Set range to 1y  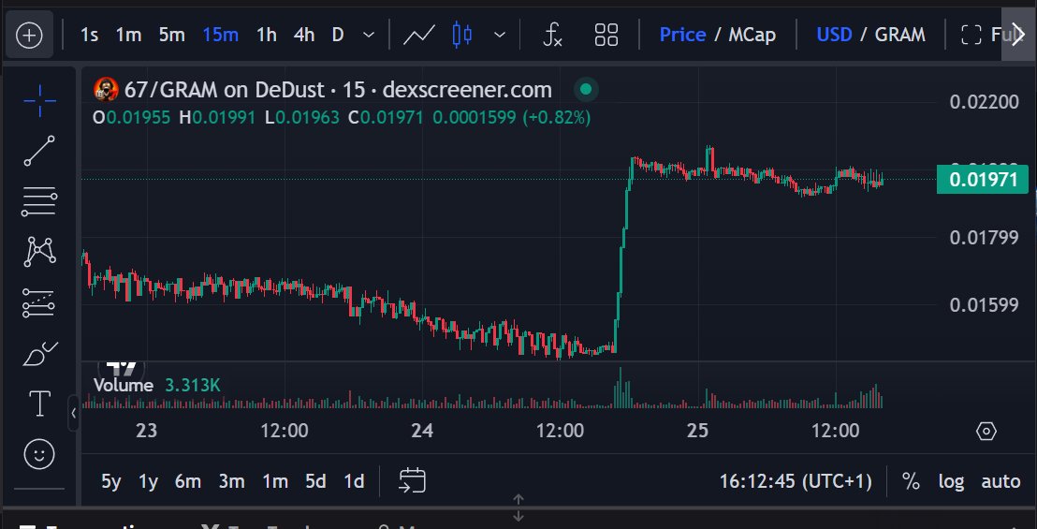tap(148, 481)
